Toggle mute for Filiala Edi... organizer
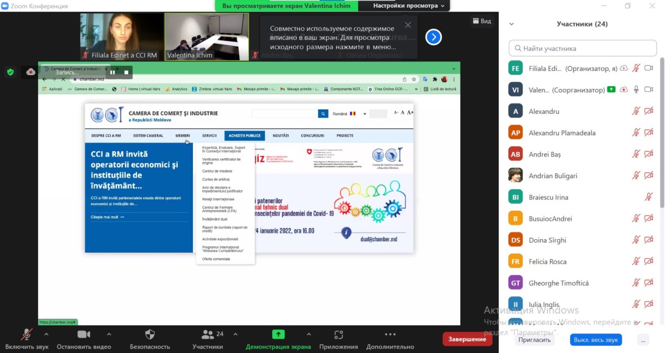Viewport: 665px width, 353px height. coord(636,68)
